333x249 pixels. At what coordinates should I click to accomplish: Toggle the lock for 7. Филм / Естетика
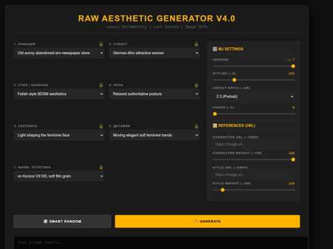point(101,167)
